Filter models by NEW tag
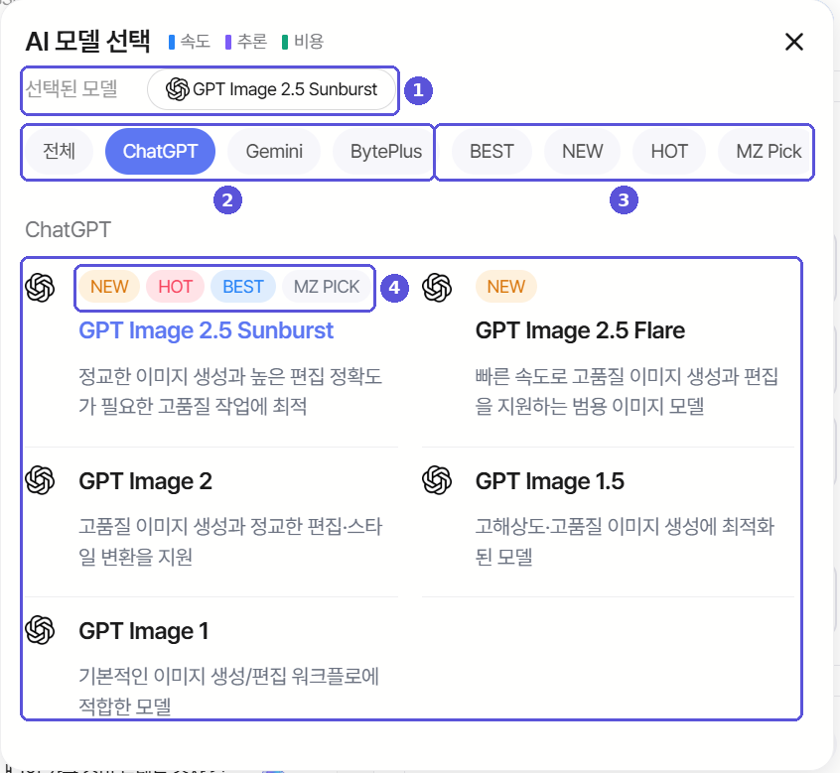Screen dimensions: 840x773 tap(582, 152)
